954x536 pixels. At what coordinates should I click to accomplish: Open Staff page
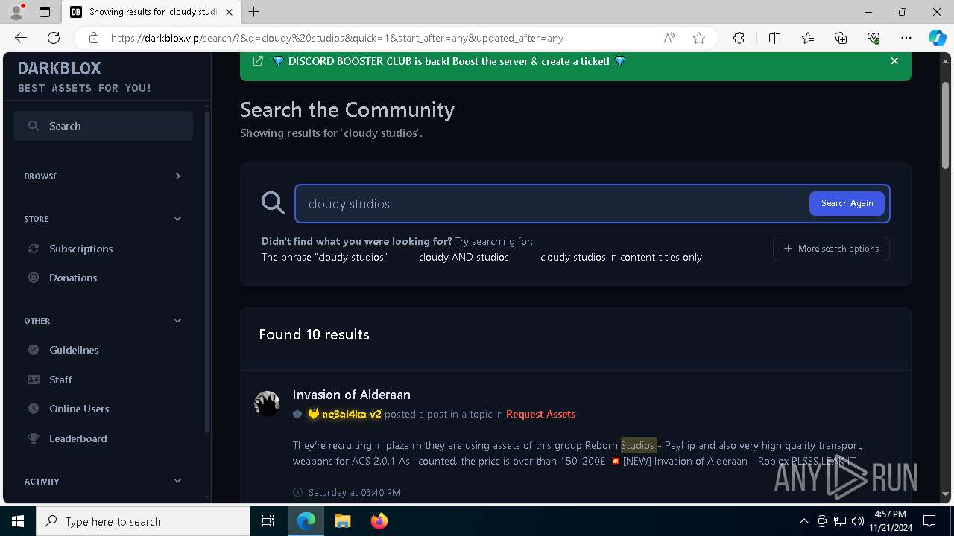click(60, 380)
